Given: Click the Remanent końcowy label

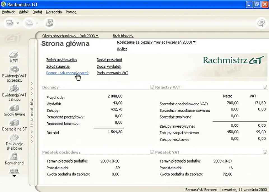Looking at the screenshot, I should click(x=63, y=124).
